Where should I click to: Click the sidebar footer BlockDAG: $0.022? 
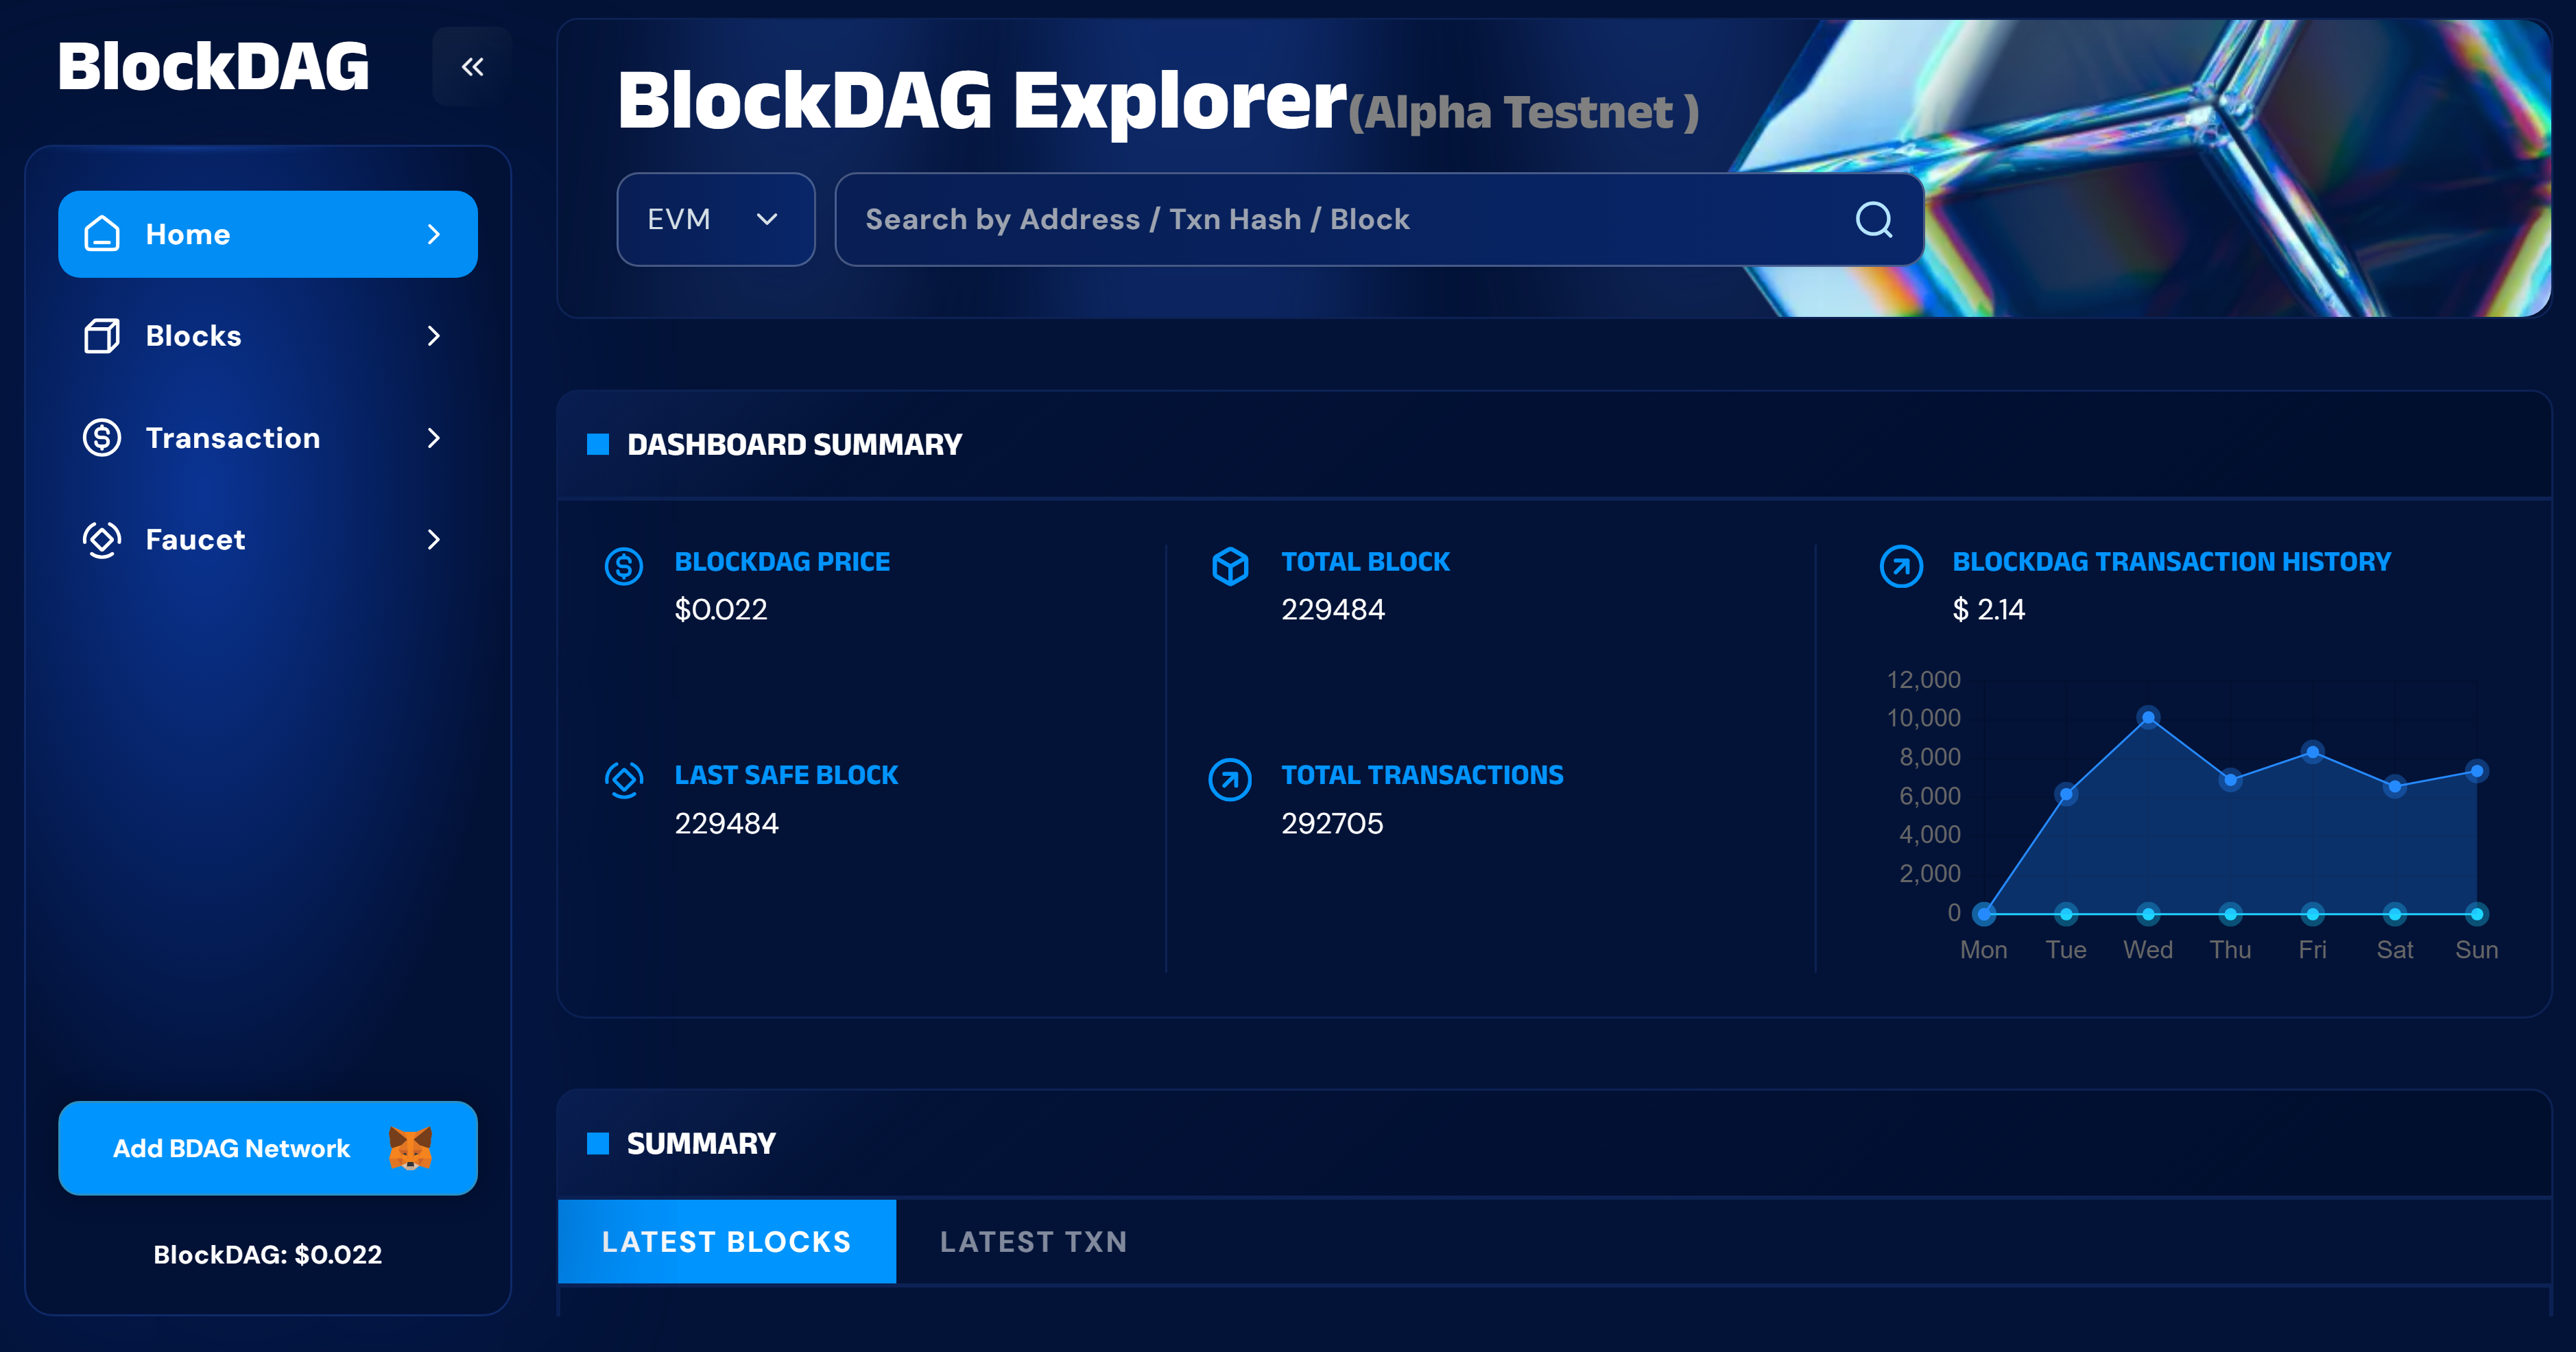[x=268, y=1254]
